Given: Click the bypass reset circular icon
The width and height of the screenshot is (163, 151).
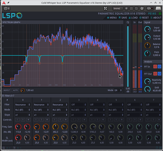Looking at the screenshot, I should point(142,8).
